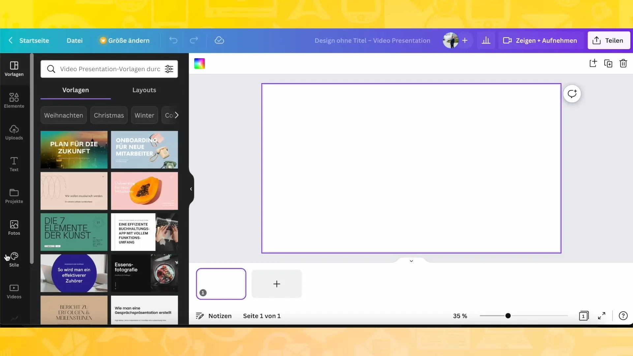Select the Vorlagen (Templates) tab
Viewport: 633px width, 356px height.
coord(75,90)
